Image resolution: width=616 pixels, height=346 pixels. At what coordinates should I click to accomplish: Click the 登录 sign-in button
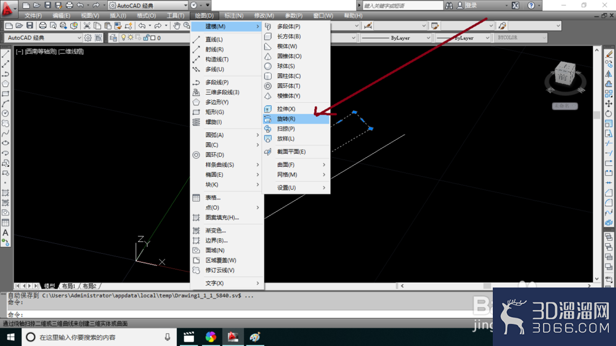pyautogui.click(x=471, y=6)
